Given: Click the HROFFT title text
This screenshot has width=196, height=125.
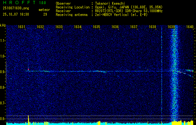Looking at the screenshot, I should pyautogui.click(x=19, y=2).
